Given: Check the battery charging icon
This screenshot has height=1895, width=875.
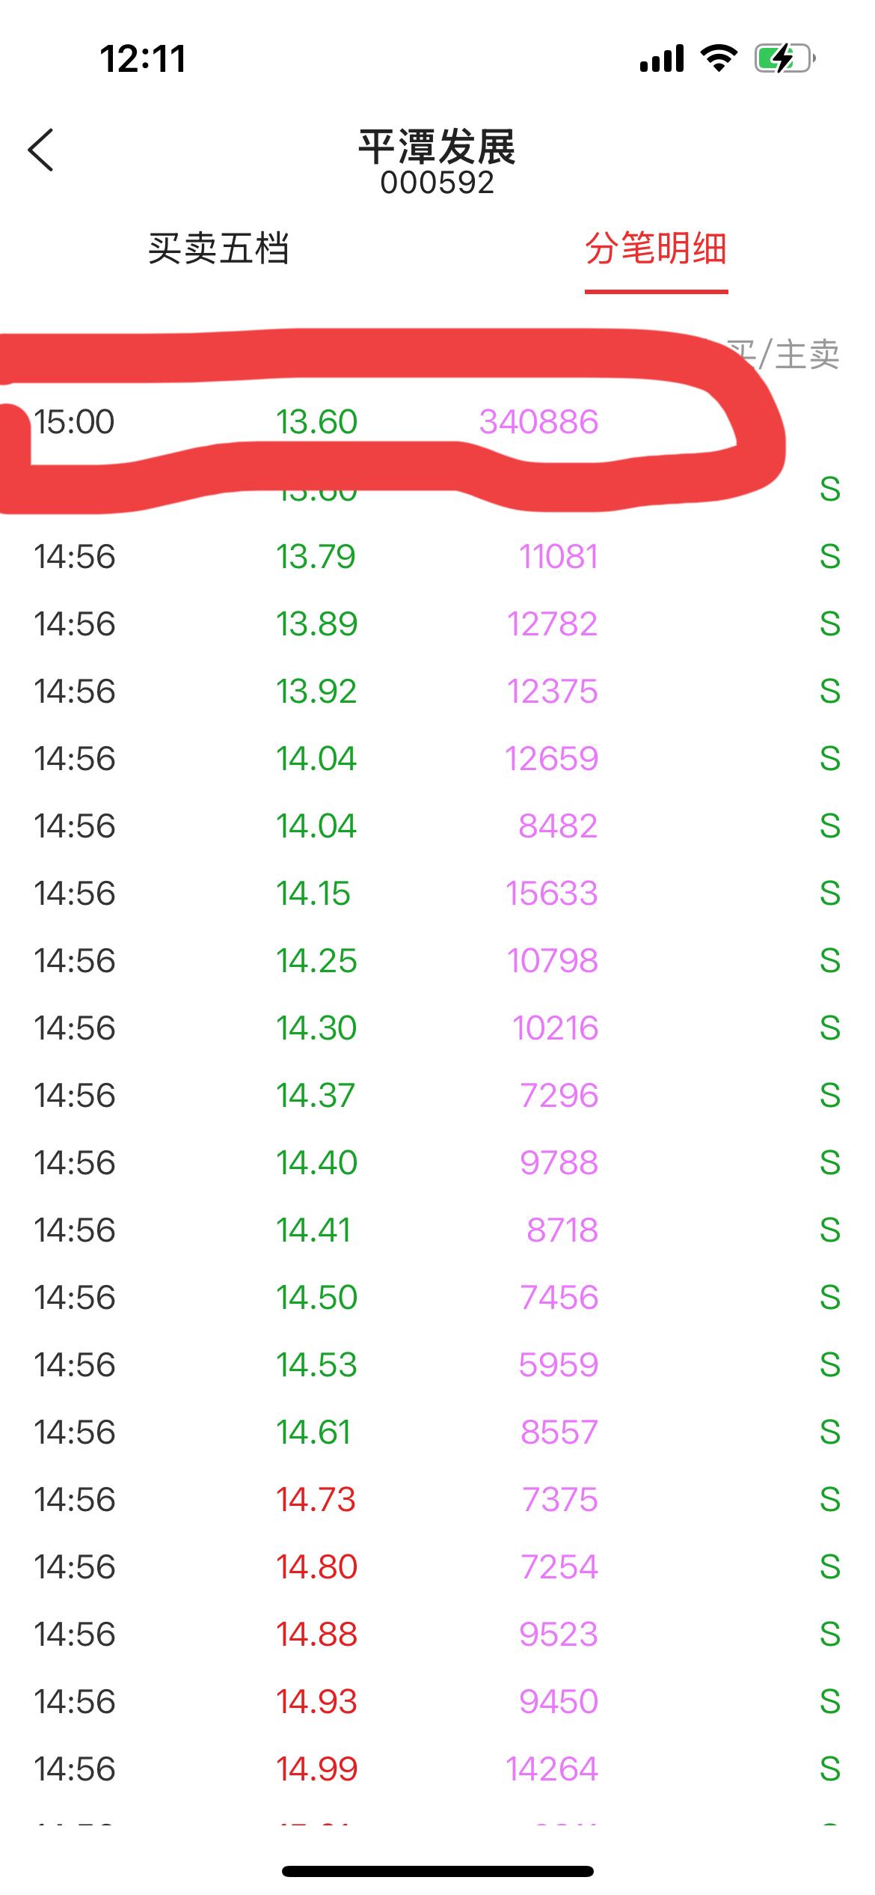Looking at the screenshot, I should (x=785, y=58).
